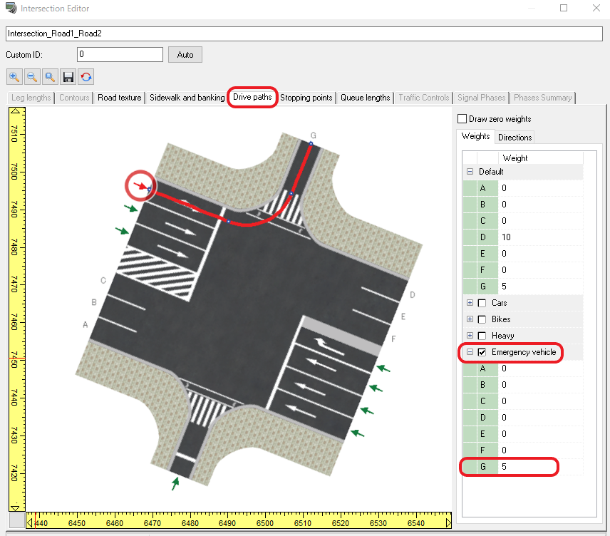Click the right arrow of horizontal ruler
Viewport: 610px width, 536px height.
[x=448, y=522]
